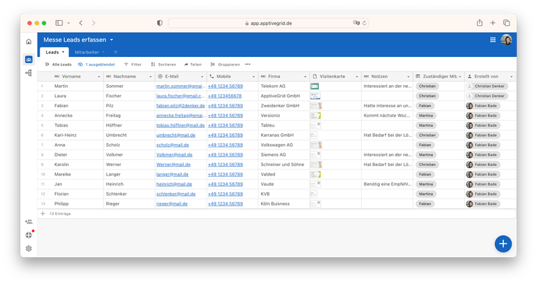Click the Safari share icon
537x284 pixels.
(479, 23)
